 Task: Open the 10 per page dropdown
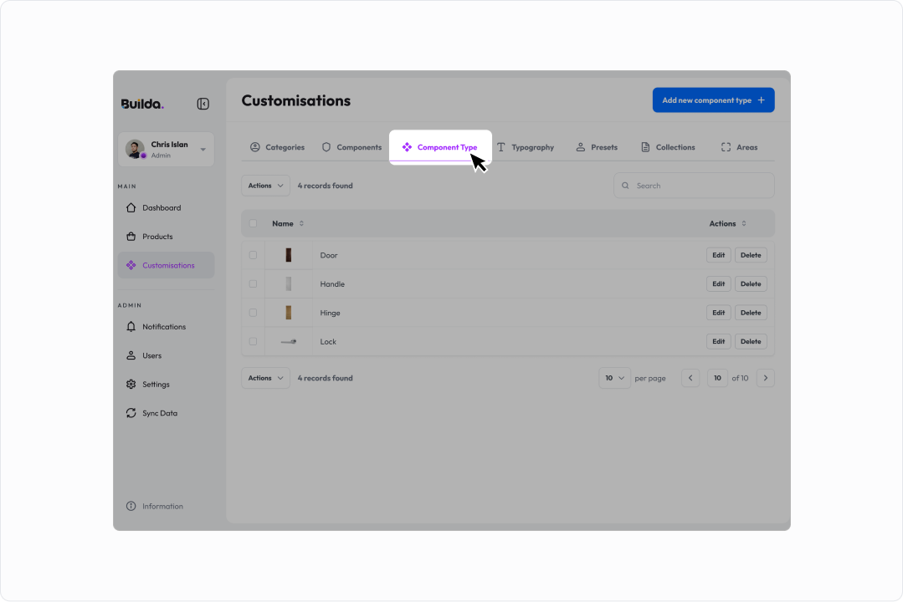click(x=614, y=378)
